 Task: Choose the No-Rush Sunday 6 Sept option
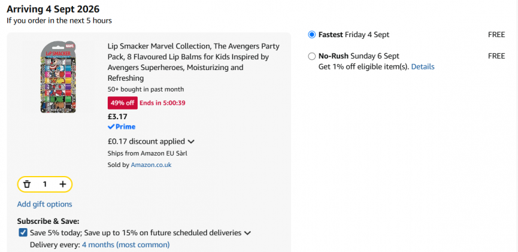pos(312,56)
